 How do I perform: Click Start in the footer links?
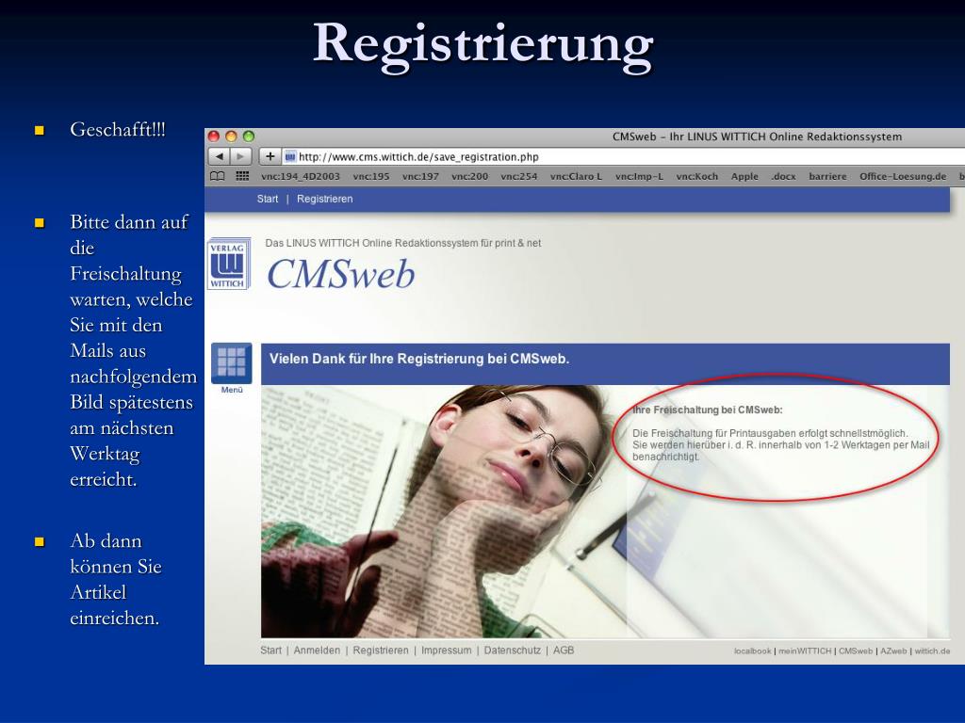[x=270, y=651]
